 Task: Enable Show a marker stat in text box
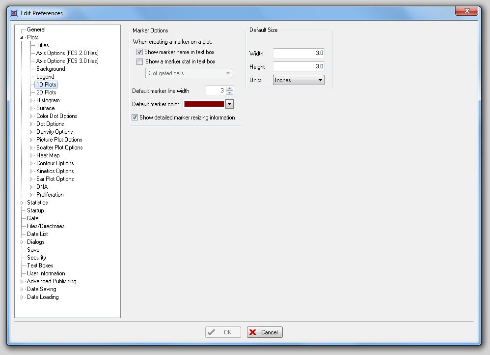tap(140, 61)
